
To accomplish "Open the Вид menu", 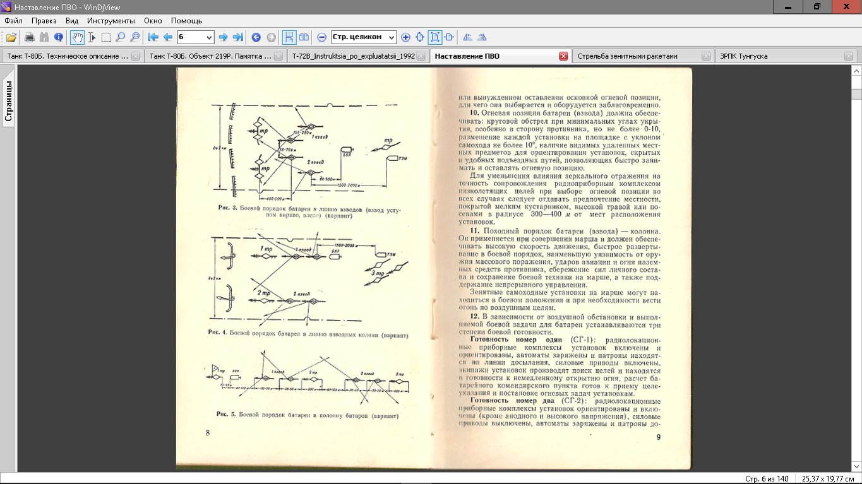I will (72, 21).
